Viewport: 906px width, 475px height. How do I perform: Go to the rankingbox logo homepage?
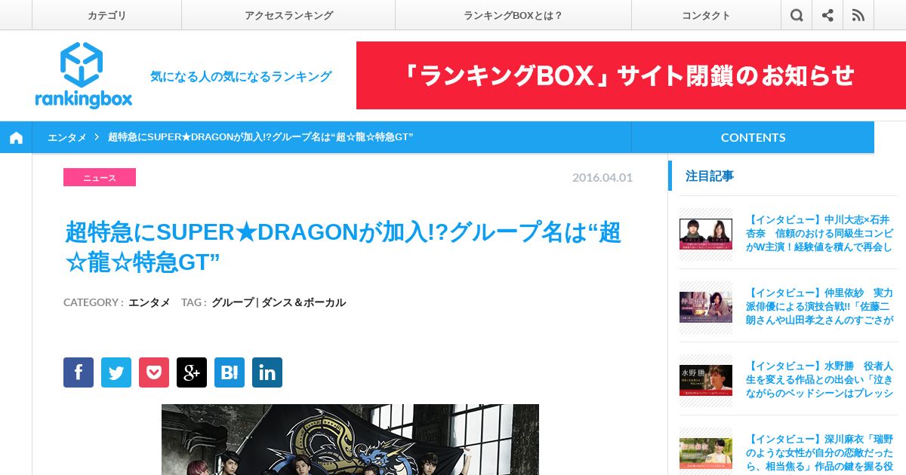(x=83, y=75)
